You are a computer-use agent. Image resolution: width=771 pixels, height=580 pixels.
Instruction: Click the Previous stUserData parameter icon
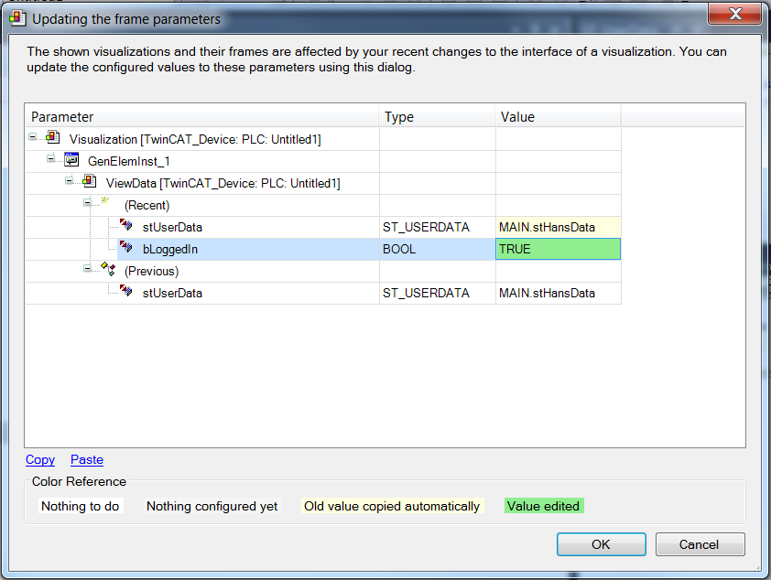pos(125,290)
